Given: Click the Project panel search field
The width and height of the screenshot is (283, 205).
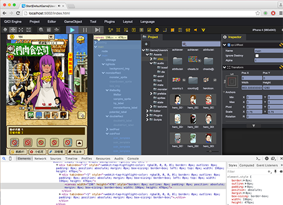Looking at the screenshot, I should point(201,44).
